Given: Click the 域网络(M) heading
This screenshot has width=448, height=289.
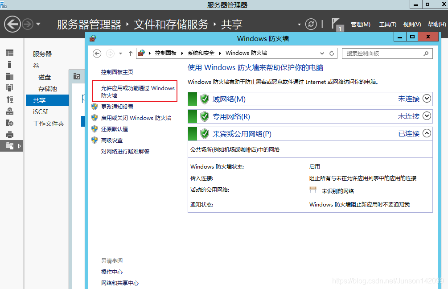Looking at the screenshot, I should [229, 99].
